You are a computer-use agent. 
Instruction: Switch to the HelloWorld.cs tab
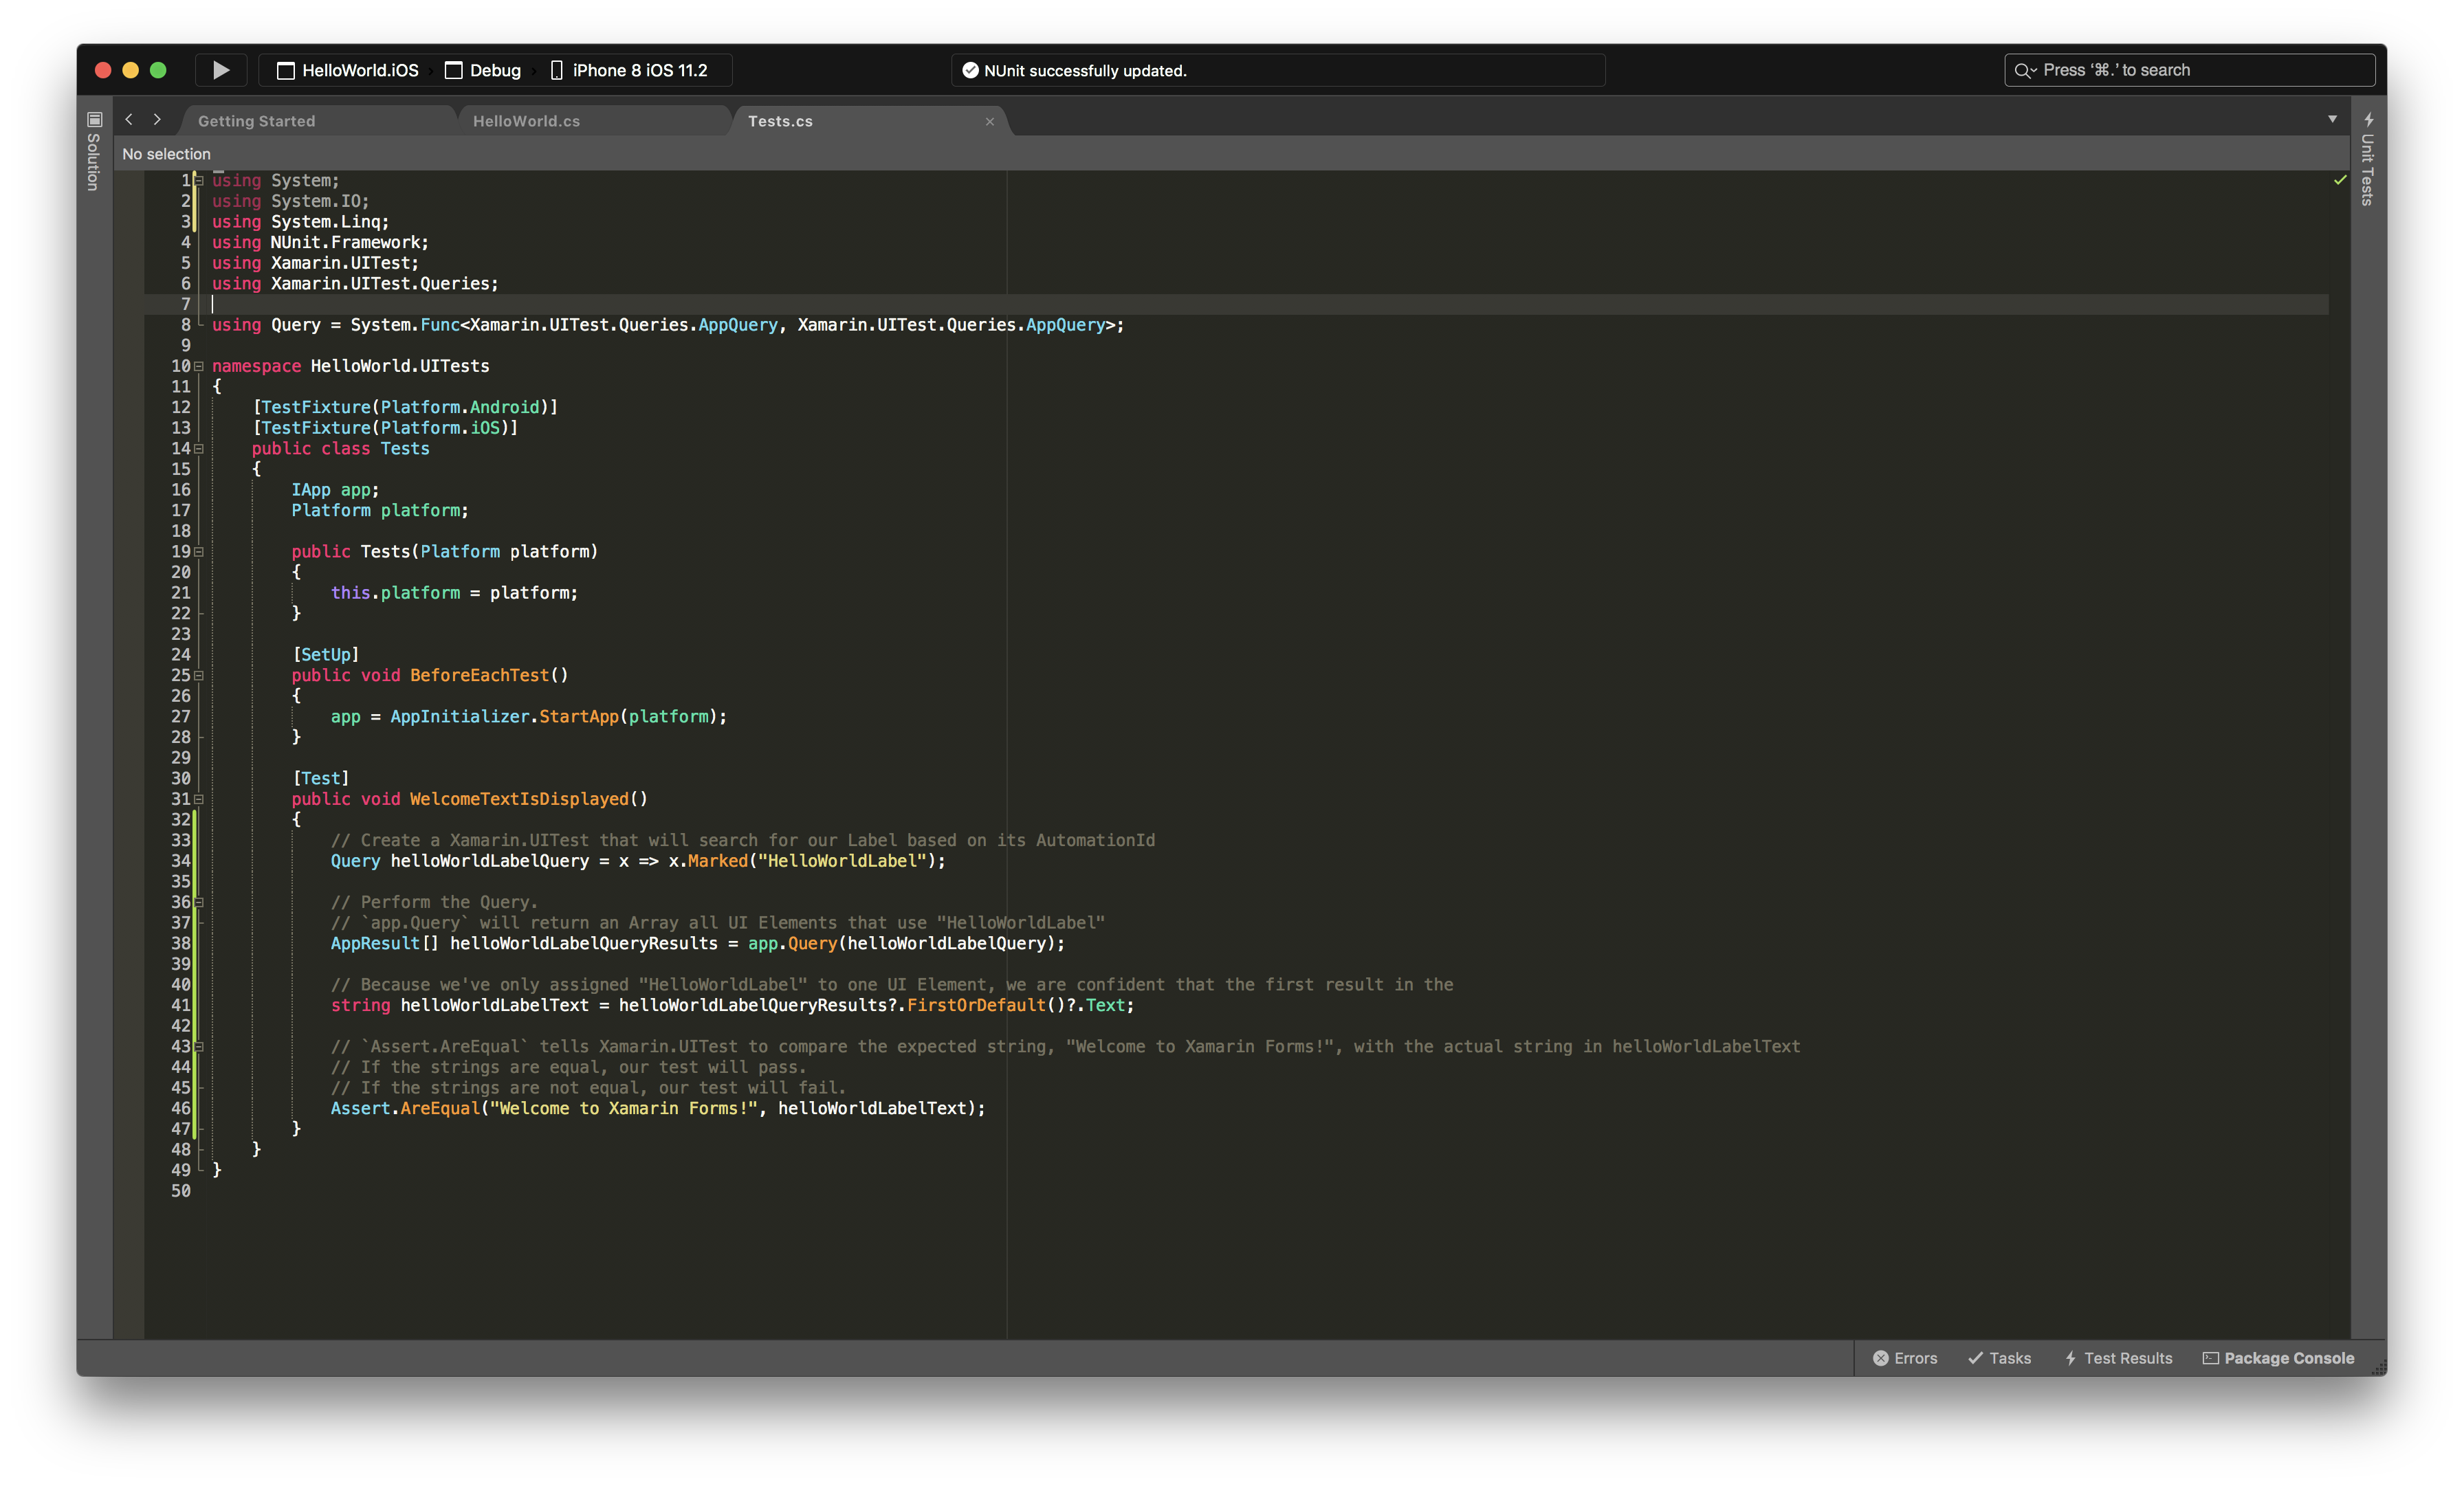click(526, 121)
